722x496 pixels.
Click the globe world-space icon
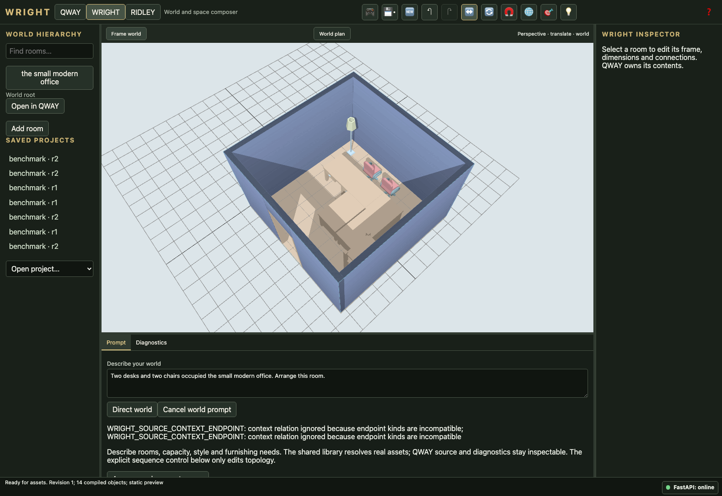[529, 12]
